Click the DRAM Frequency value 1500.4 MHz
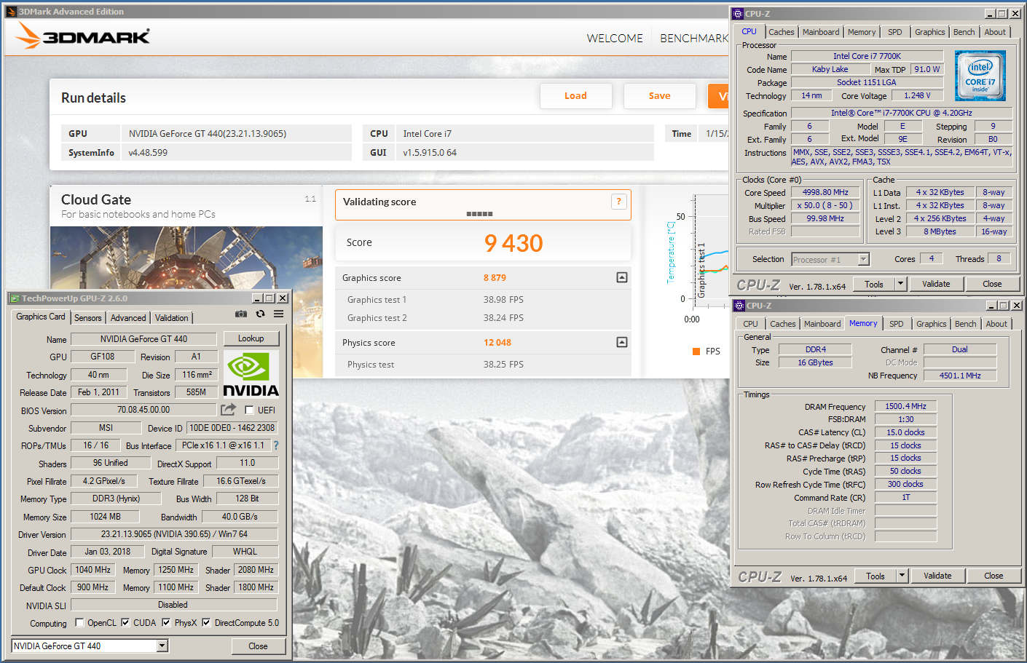The height and width of the screenshot is (663, 1027). 905,406
